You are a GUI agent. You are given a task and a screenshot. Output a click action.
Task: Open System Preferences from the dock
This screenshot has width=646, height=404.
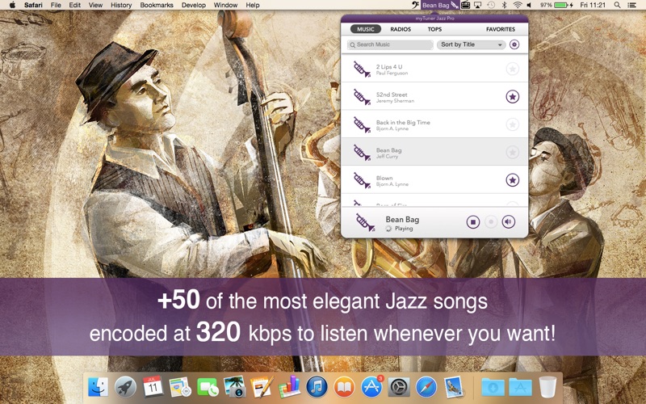click(399, 387)
